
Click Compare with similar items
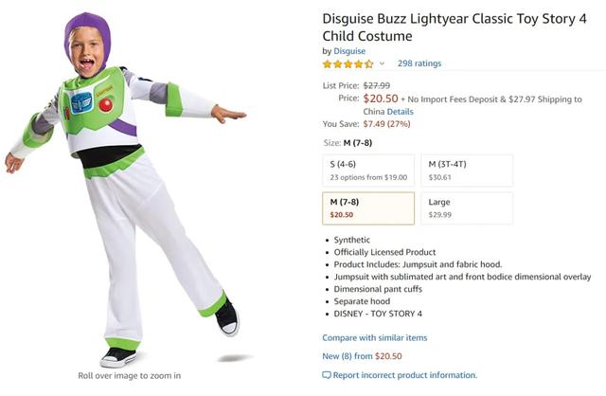(375, 337)
